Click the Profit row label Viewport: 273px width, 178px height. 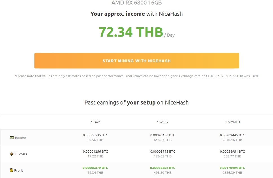[19, 170]
